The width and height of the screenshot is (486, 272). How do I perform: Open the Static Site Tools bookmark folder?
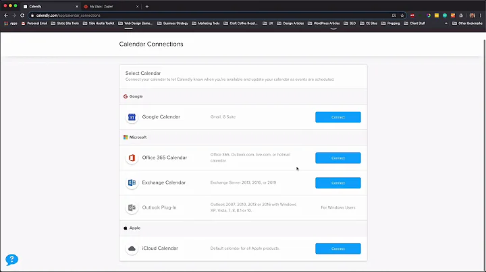tap(65, 24)
